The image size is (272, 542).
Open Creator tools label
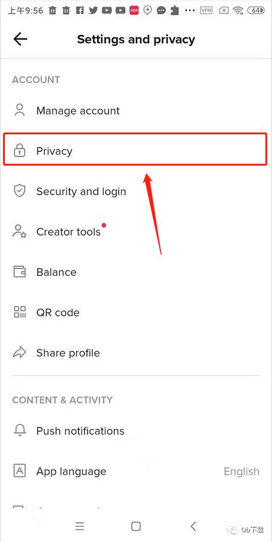tap(69, 232)
